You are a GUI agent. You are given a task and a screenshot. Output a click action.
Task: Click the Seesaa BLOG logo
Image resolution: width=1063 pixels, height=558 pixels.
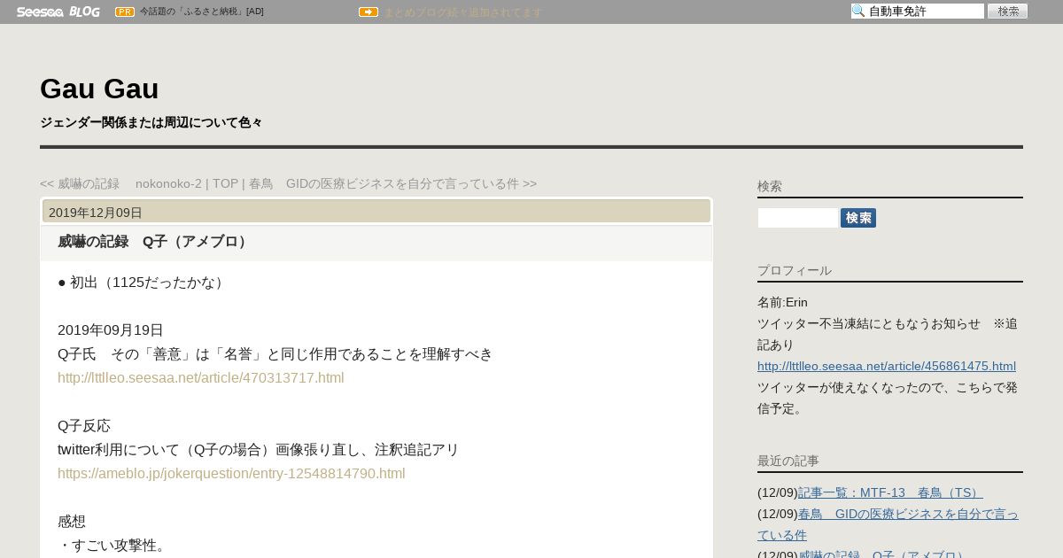coord(58,12)
